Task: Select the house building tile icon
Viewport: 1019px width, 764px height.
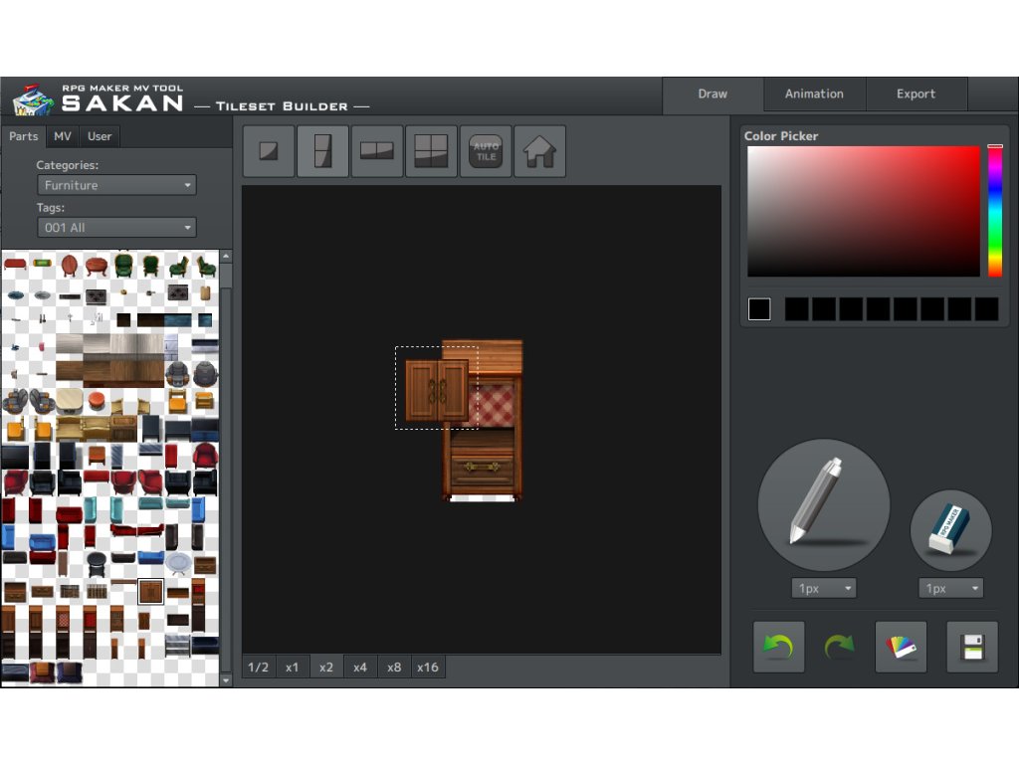Action: (540, 151)
